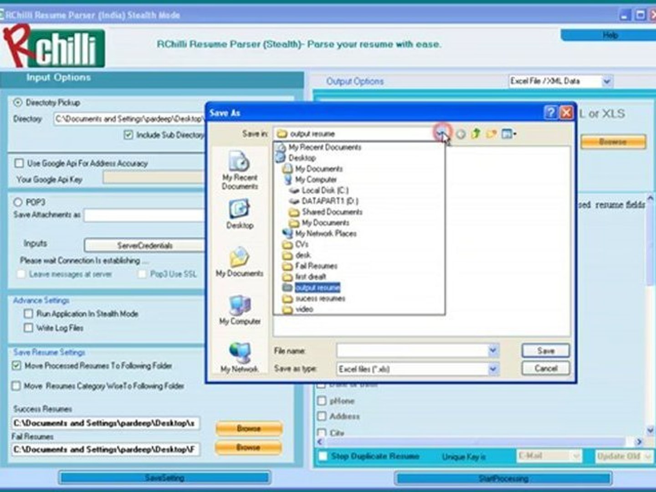Select My Computer in the dropdown list
Image resolution: width=656 pixels, height=492 pixels.
[310, 179]
